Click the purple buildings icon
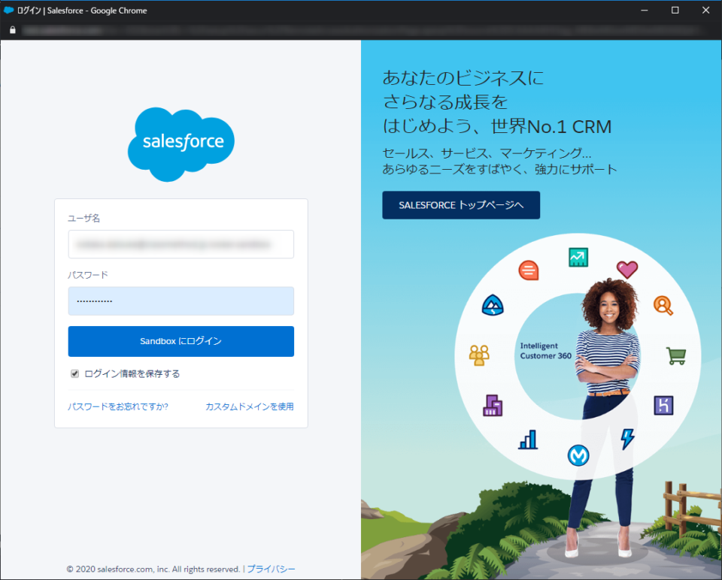 (493, 405)
